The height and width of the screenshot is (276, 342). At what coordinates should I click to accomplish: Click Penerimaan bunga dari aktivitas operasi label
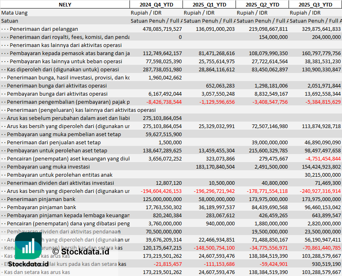(57, 86)
